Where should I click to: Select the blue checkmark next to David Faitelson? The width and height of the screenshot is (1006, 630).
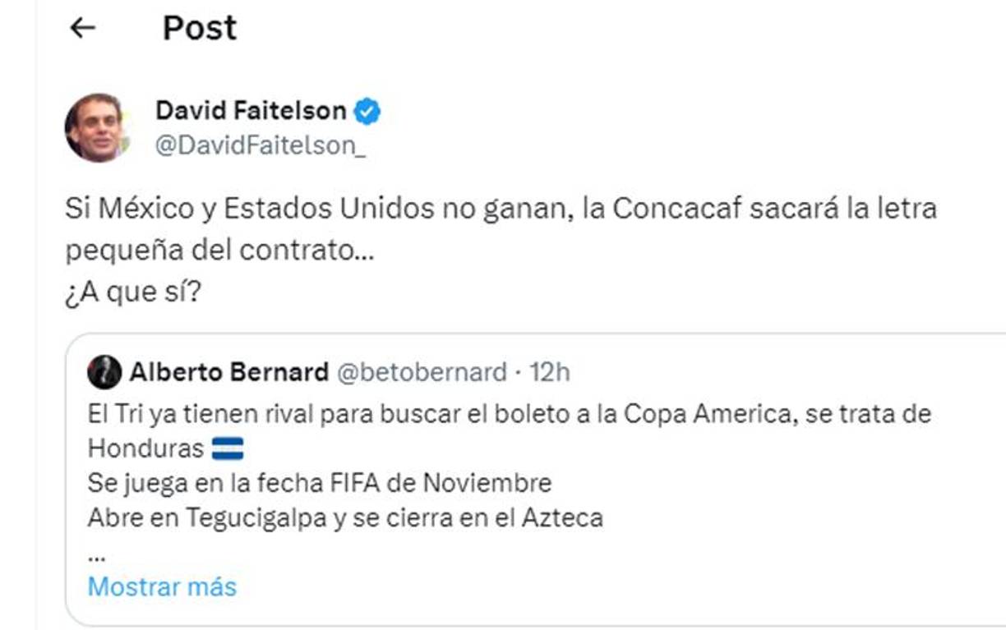[367, 109]
